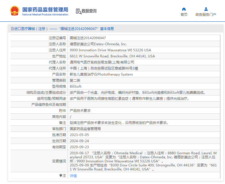Go to 首页 text link
The width and height of the screenshot is (225, 184).
[x=184, y=14]
